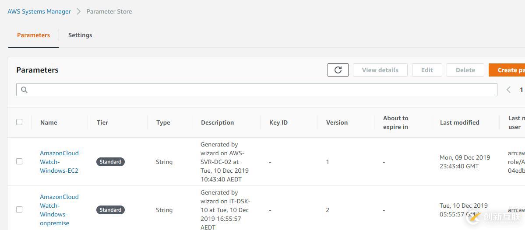
Task: Sort by Last modified column header
Action: [459, 122]
